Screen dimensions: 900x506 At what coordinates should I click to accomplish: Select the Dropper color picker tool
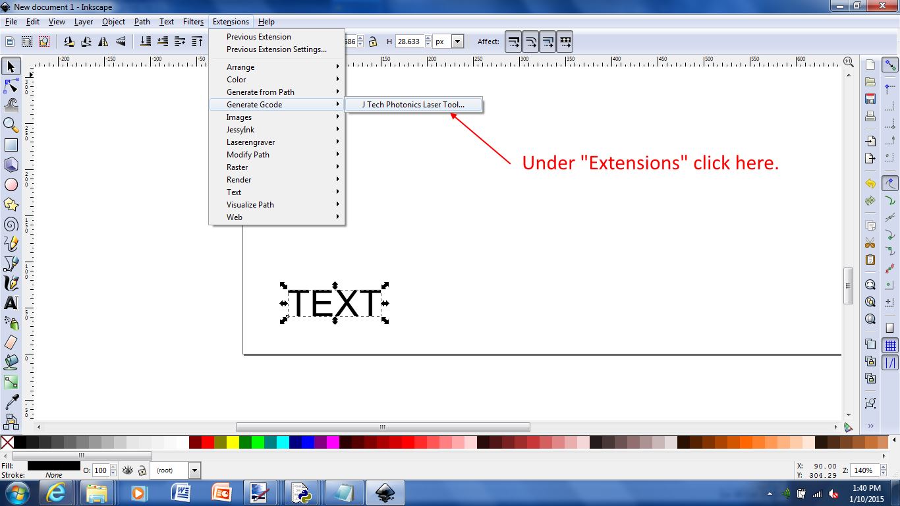pos(10,400)
